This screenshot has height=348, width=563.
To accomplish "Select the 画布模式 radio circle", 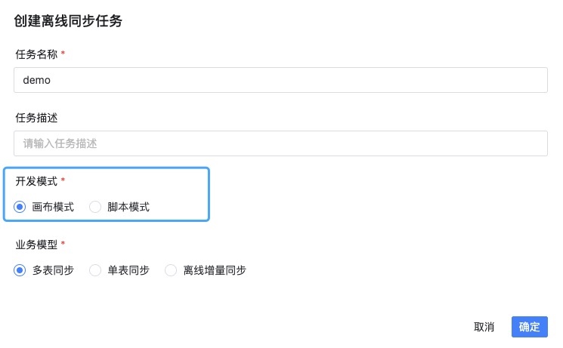I will 20,207.
